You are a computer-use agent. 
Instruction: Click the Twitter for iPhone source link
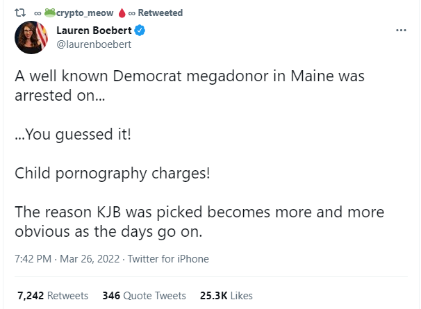coord(167,258)
